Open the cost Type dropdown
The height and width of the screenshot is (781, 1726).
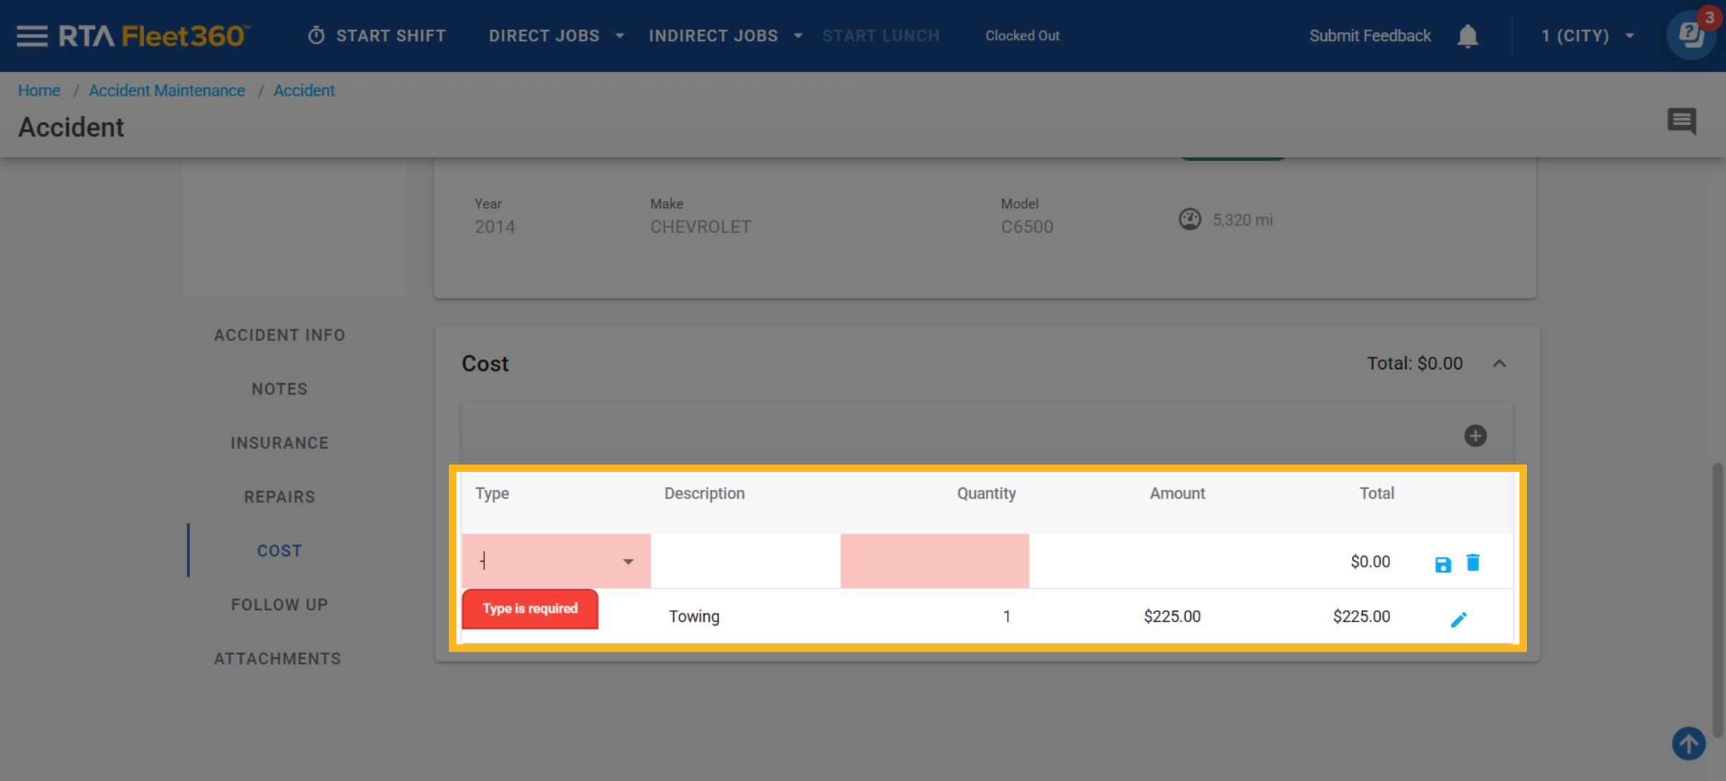tap(628, 562)
